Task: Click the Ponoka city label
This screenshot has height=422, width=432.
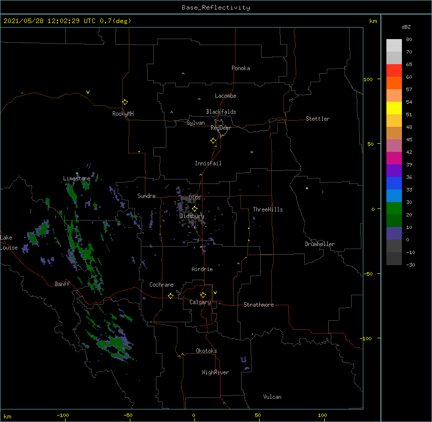Action: click(241, 68)
